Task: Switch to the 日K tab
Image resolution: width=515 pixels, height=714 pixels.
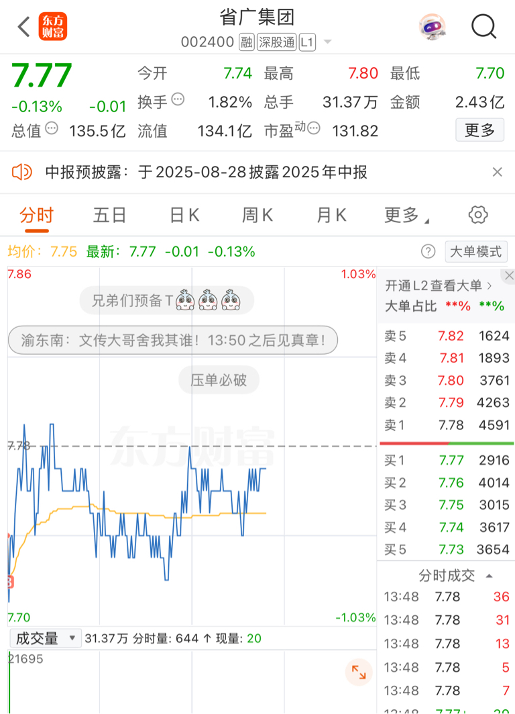Action: pyautogui.click(x=184, y=216)
